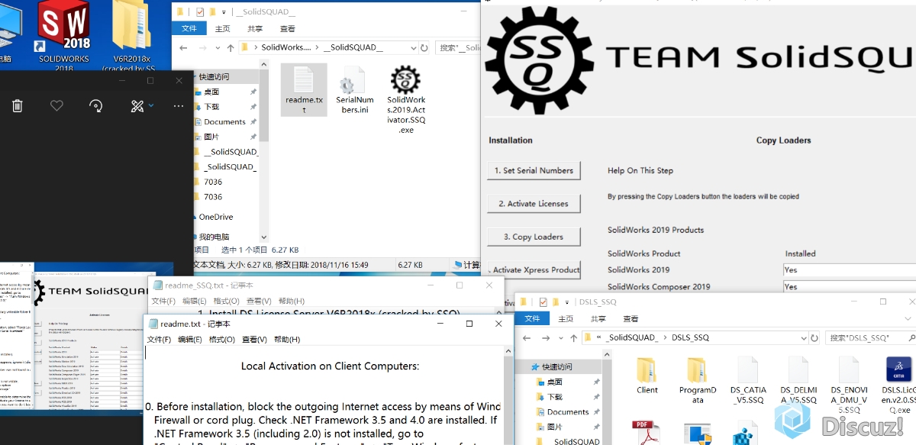Select the readme.txt file in __SolidSQUAD__ folder
The image size is (916, 445).
[304, 89]
